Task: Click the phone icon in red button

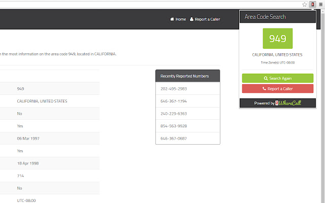Action: [264, 89]
